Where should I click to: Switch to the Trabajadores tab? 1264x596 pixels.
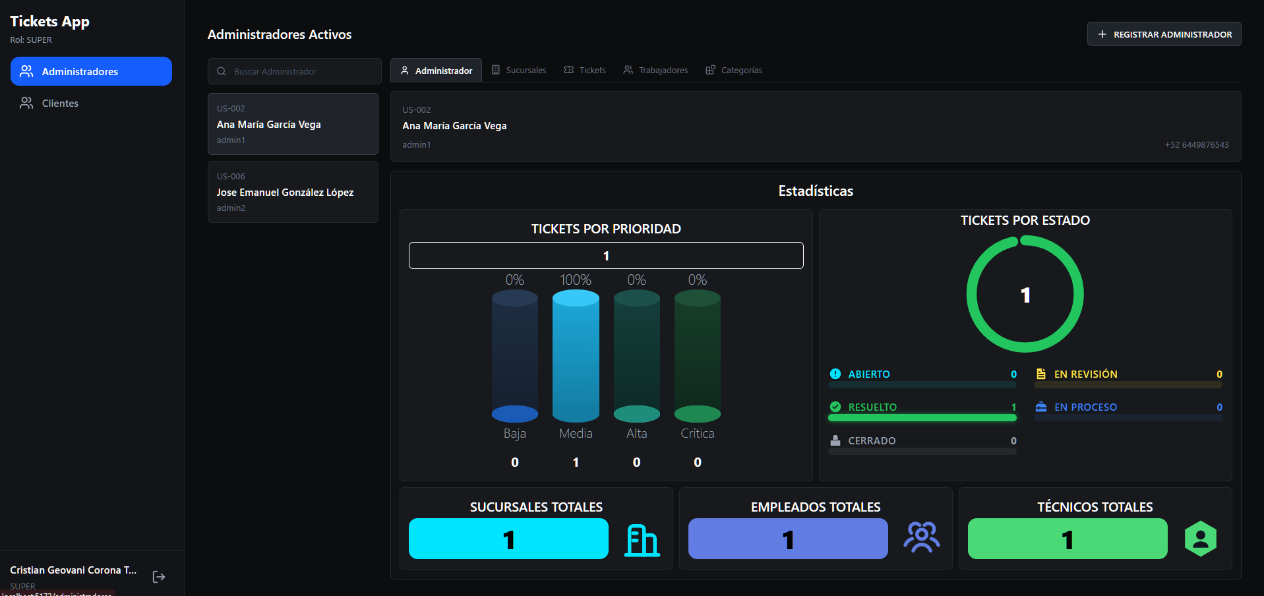point(656,70)
